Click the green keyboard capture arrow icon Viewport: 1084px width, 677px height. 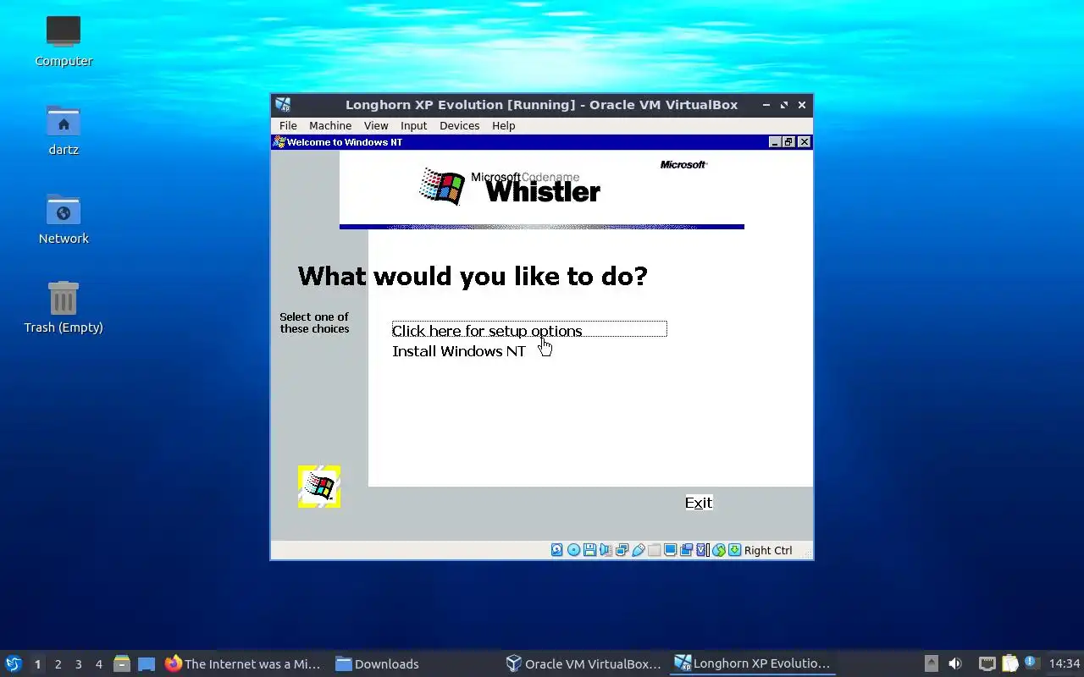(x=734, y=550)
